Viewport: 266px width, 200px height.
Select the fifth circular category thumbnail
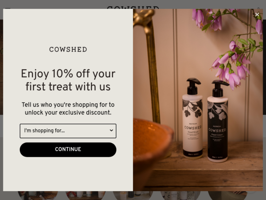228,196
